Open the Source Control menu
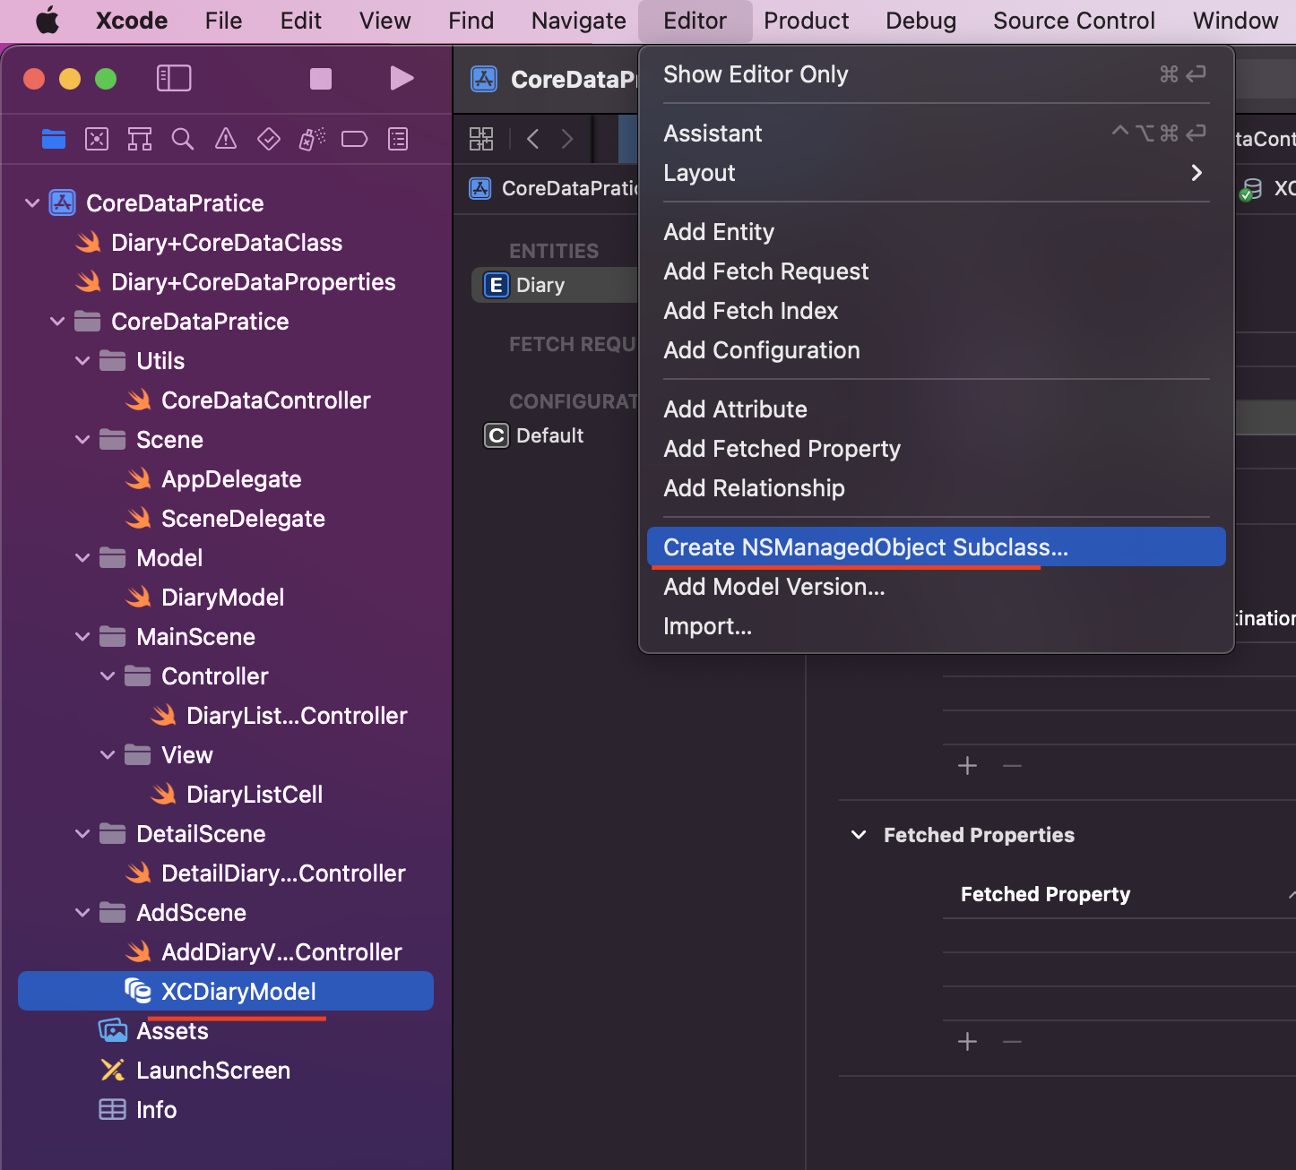 pos(1074,21)
